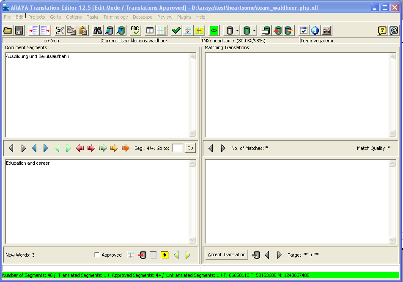Click the green tag brackets icon
This screenshot has width=403, height=282.
pyautogui.click(x=214, y=30)
